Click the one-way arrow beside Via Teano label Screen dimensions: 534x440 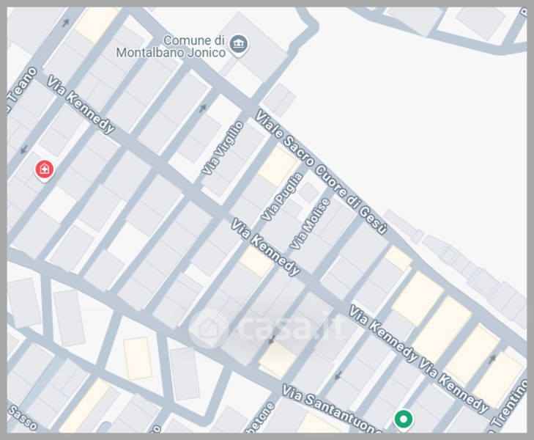coord(66,23)
